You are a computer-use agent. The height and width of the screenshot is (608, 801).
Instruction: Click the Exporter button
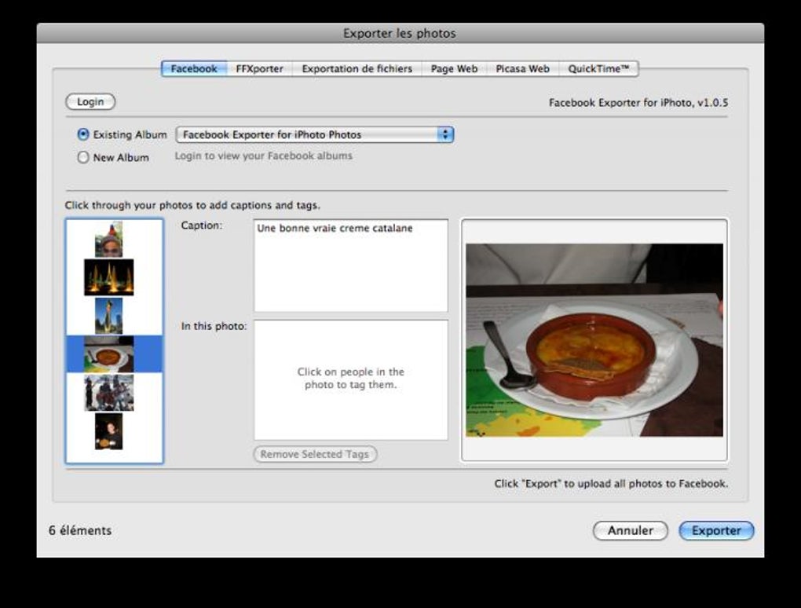(716, 530)
